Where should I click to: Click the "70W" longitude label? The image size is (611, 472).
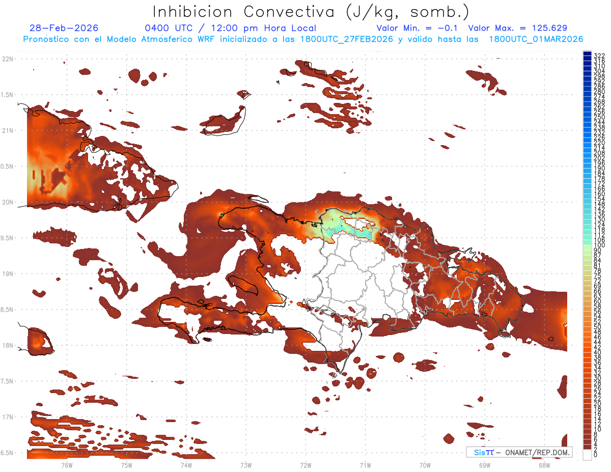tap(425, 465)
